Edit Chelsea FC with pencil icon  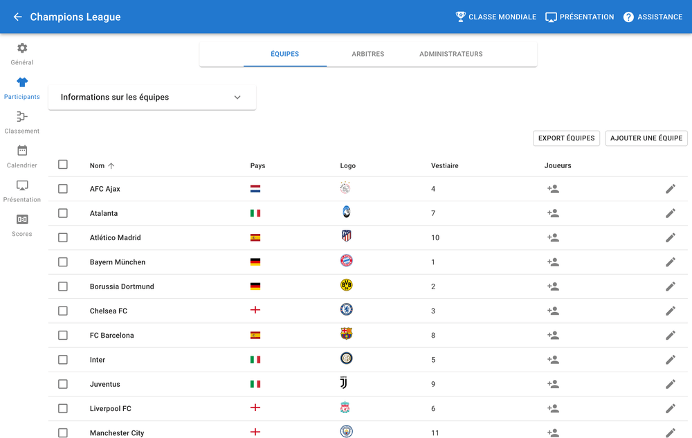[671, 311]
